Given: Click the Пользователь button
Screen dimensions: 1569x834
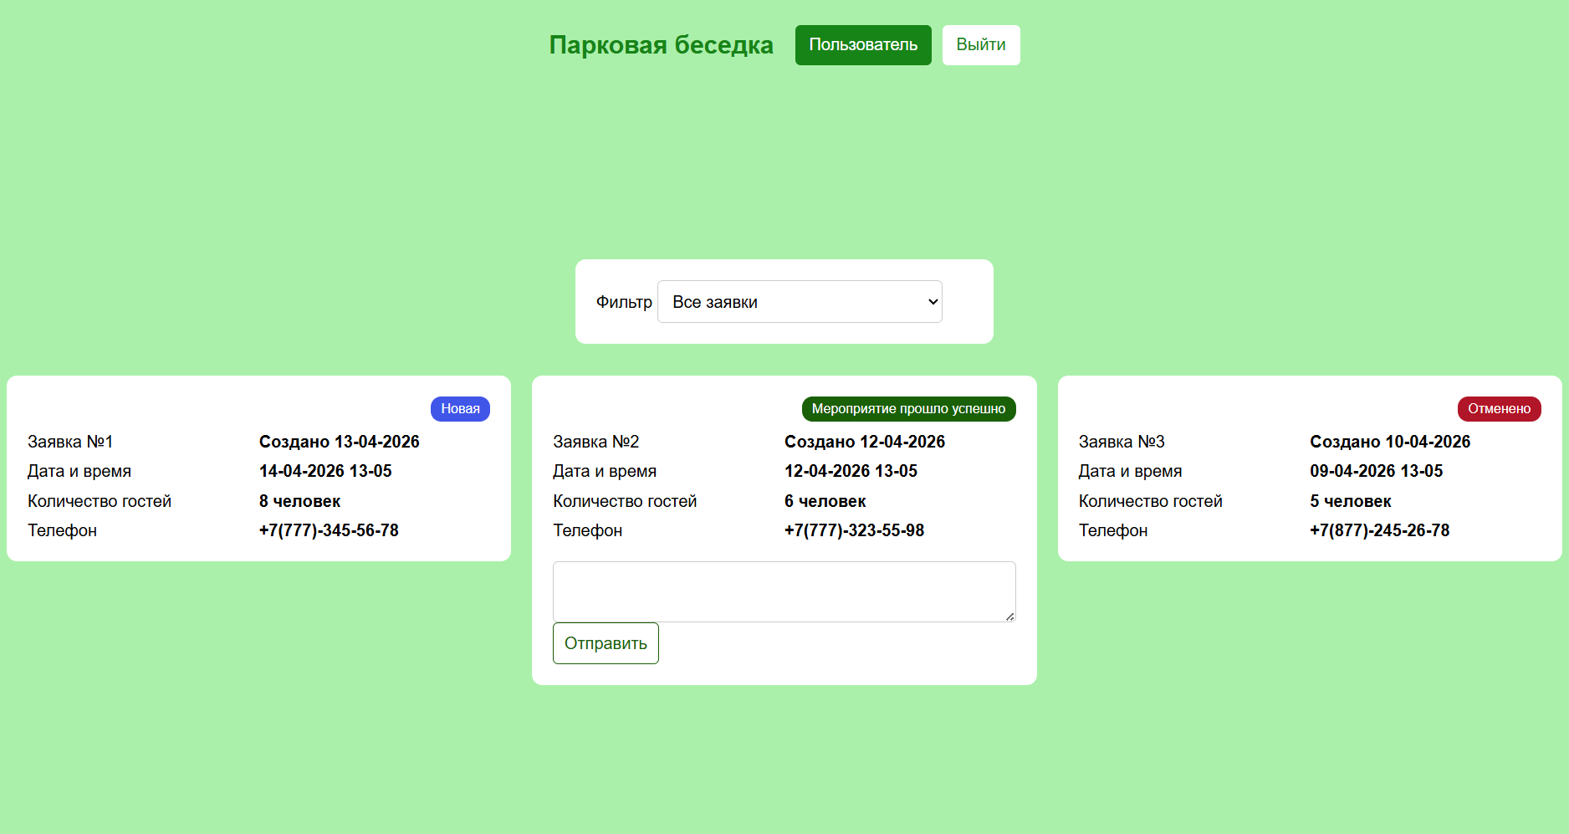Looking at the screenshot, I should (863, 45).
